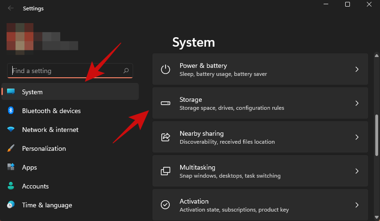Open Storage using its chevron arrow
Image resolution: width=380 pixels, height=221 pixels.
coord(357,103)
